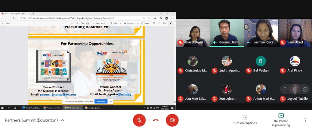Click Zoe Lebron's muted mic icon
Screen dimensions: 312x130
pos(215,98)
